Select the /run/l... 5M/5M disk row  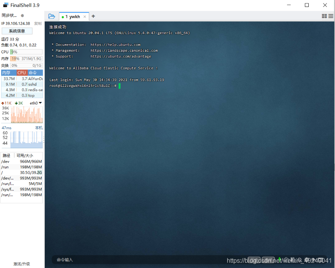pyautogui.click(x=22, y=184)
